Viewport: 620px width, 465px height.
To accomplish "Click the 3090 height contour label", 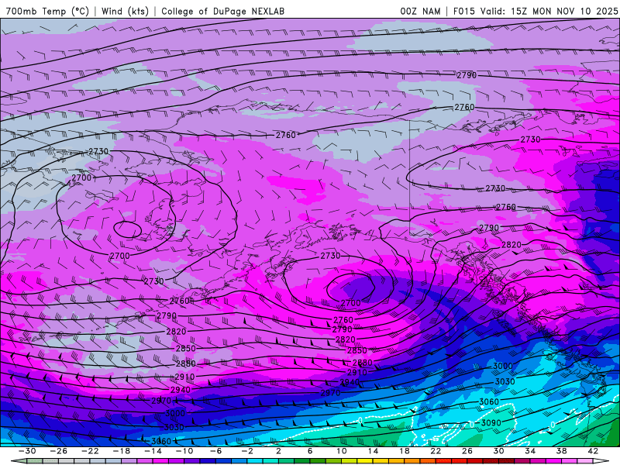I will coord(491,422).
